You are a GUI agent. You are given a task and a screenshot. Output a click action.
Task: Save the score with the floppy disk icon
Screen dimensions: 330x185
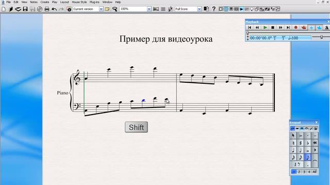(x=25, y=9)
